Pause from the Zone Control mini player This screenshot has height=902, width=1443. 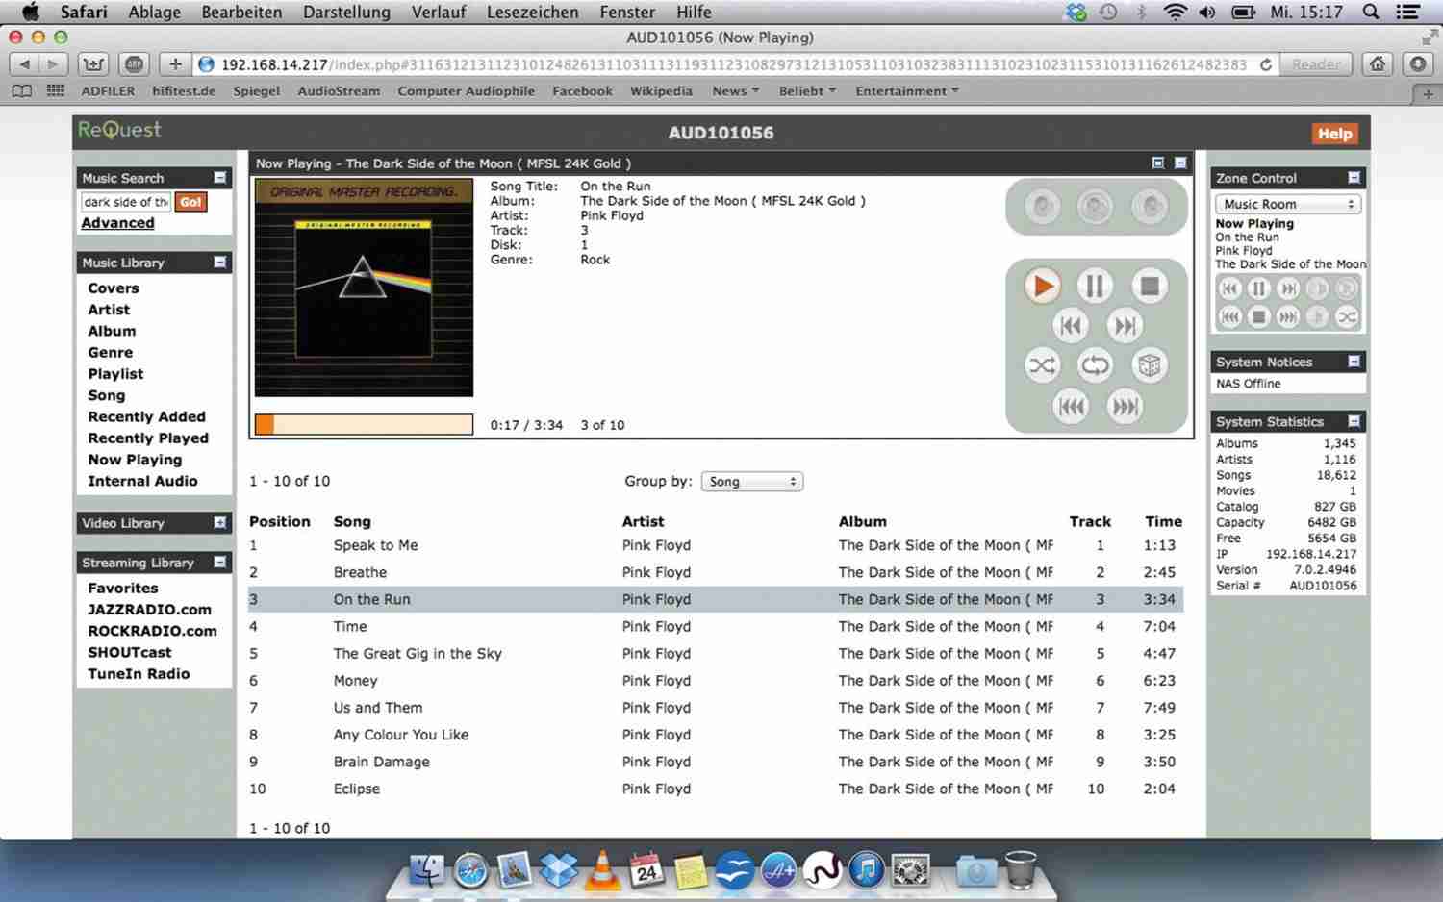[1258, 288]
